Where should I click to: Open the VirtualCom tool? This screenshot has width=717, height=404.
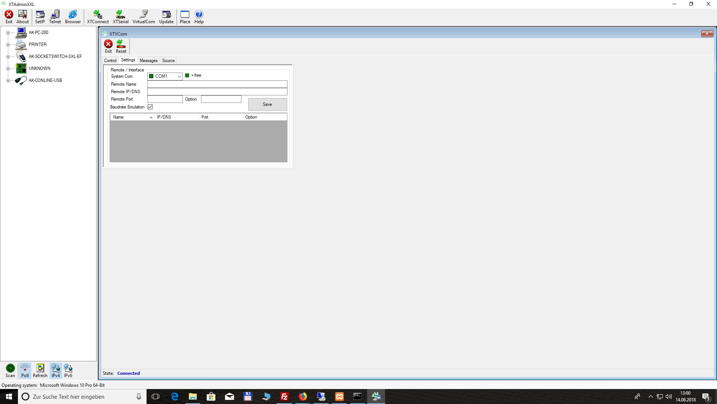[144, 17]
